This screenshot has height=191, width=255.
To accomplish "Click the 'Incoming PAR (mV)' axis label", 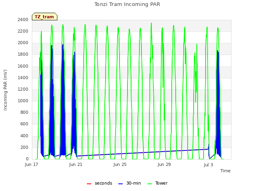I will [5, 90].
